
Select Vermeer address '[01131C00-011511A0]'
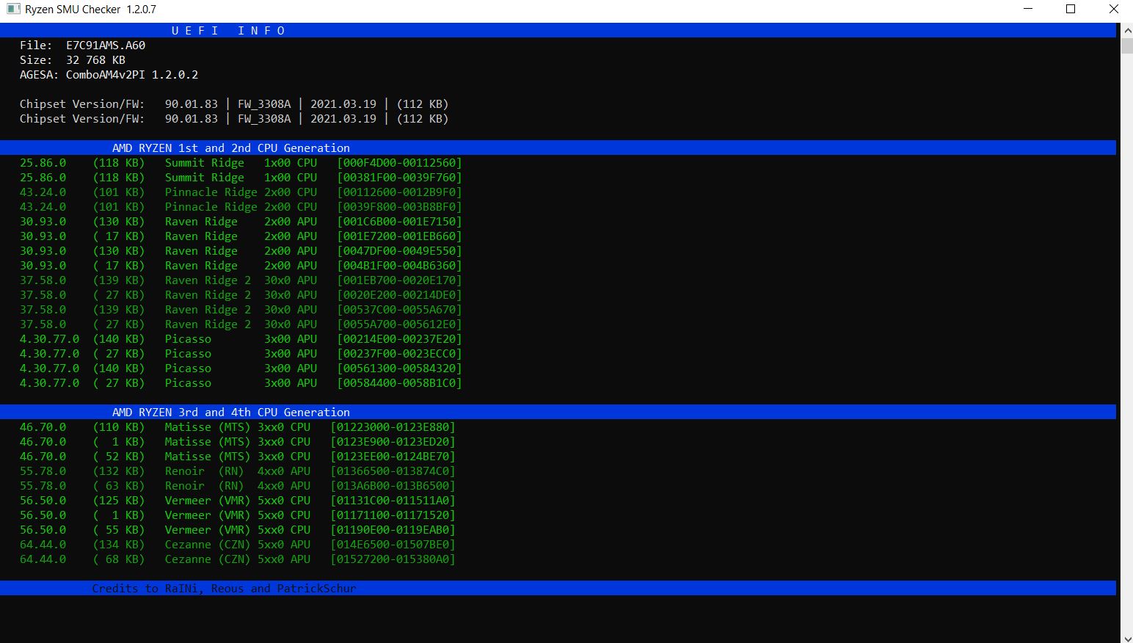pos(393,501)
